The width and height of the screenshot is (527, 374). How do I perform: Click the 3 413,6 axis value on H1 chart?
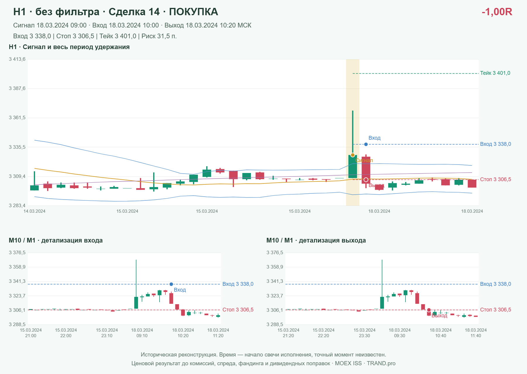tap(17, 59)
